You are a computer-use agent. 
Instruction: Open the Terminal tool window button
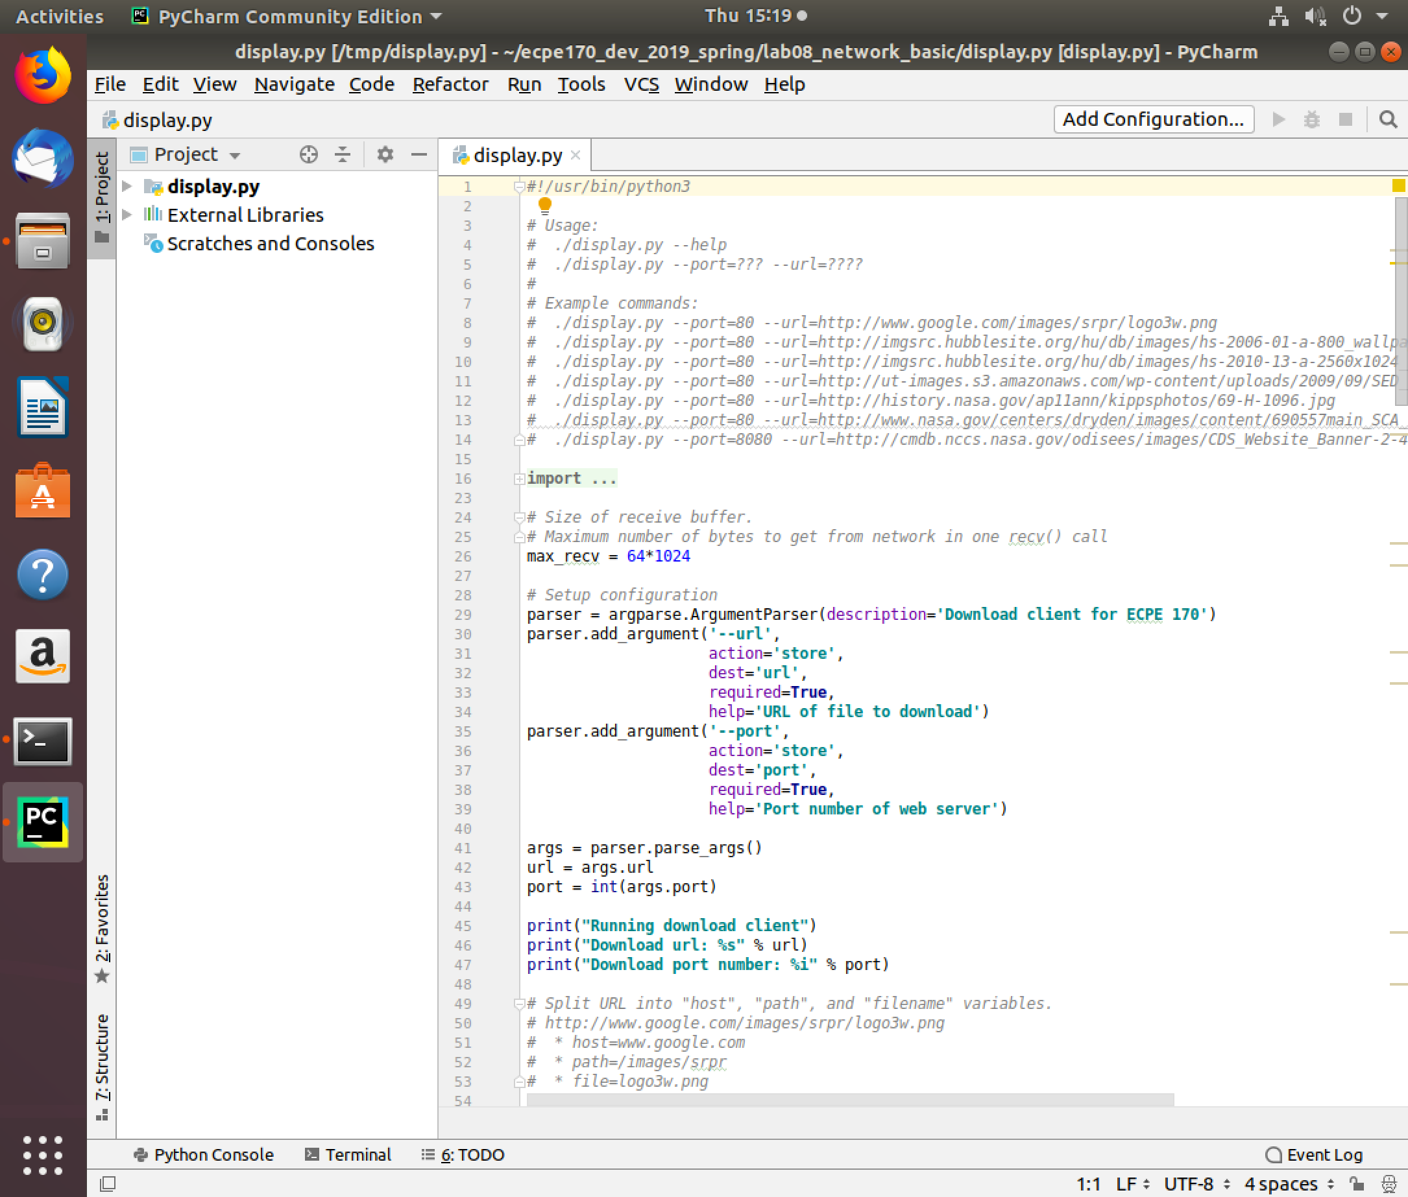(348, 1154)
